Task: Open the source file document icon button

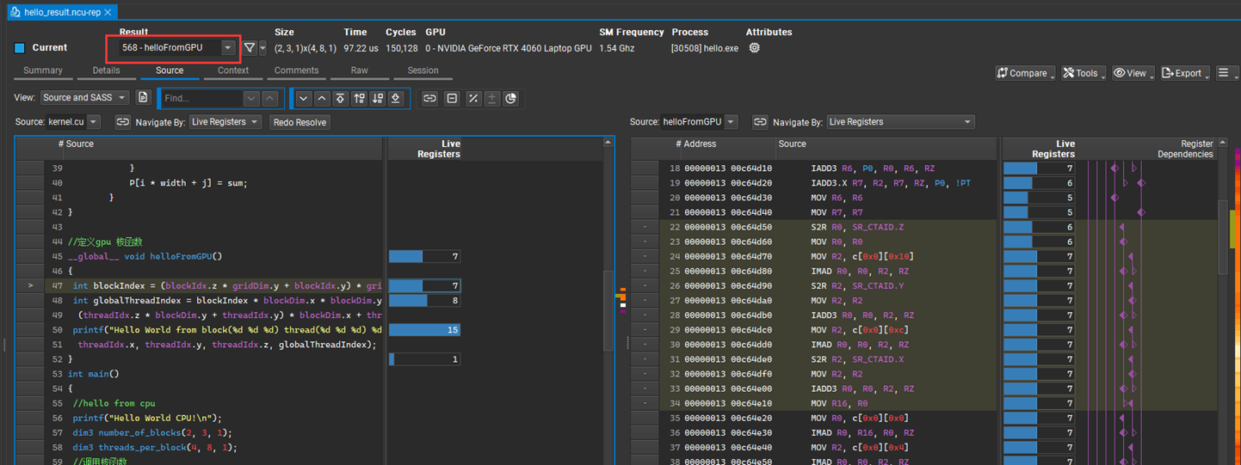Action: coord(144,98)
